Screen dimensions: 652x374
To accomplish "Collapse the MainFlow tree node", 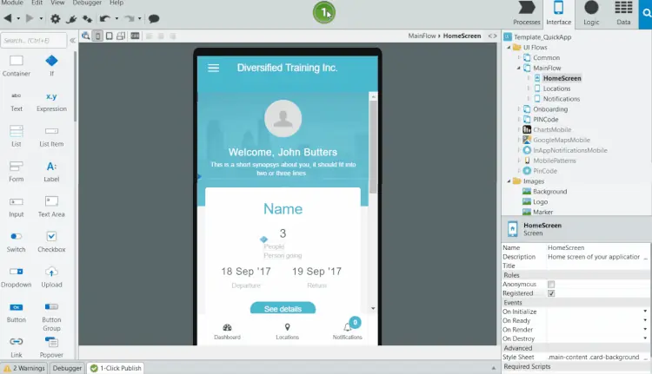I will tap(518, 68).
